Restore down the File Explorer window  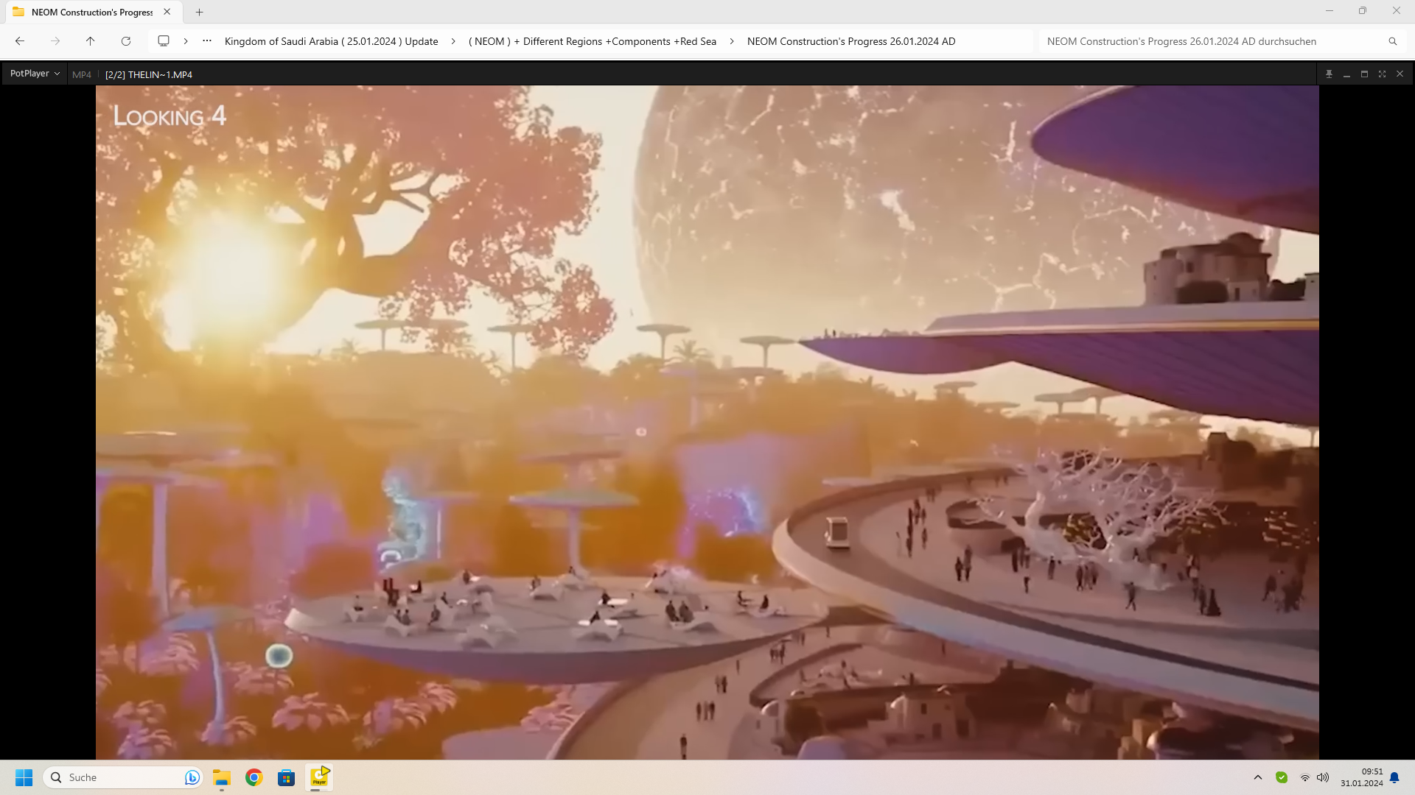[x=1363, y=11]
